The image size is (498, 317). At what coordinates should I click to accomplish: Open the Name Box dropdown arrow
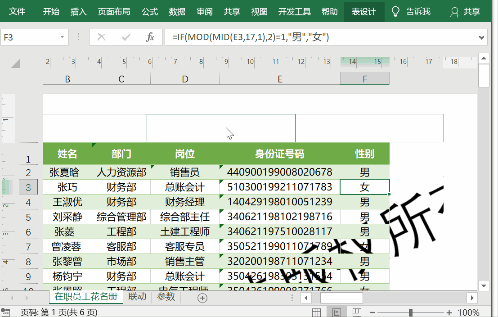coord(62,37)
